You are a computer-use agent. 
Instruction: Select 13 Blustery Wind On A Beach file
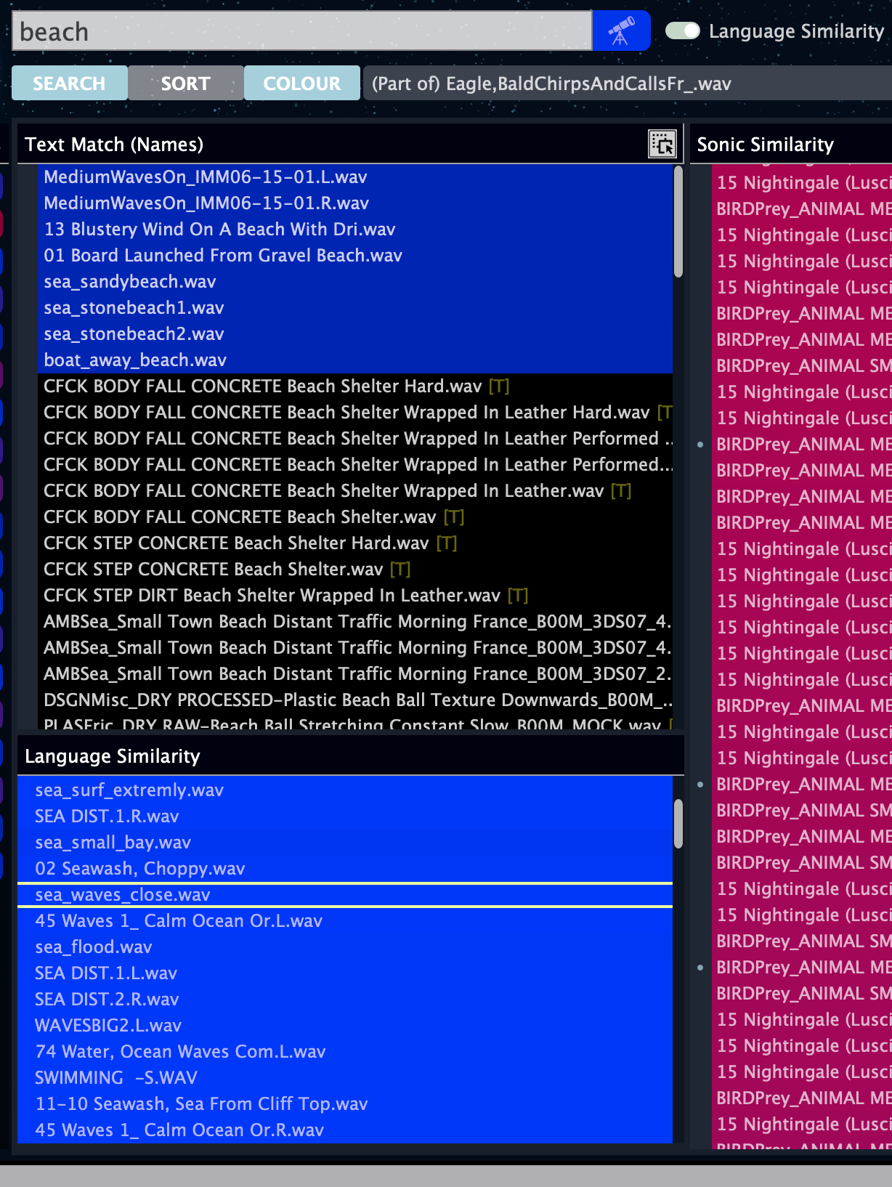(219, 230)
